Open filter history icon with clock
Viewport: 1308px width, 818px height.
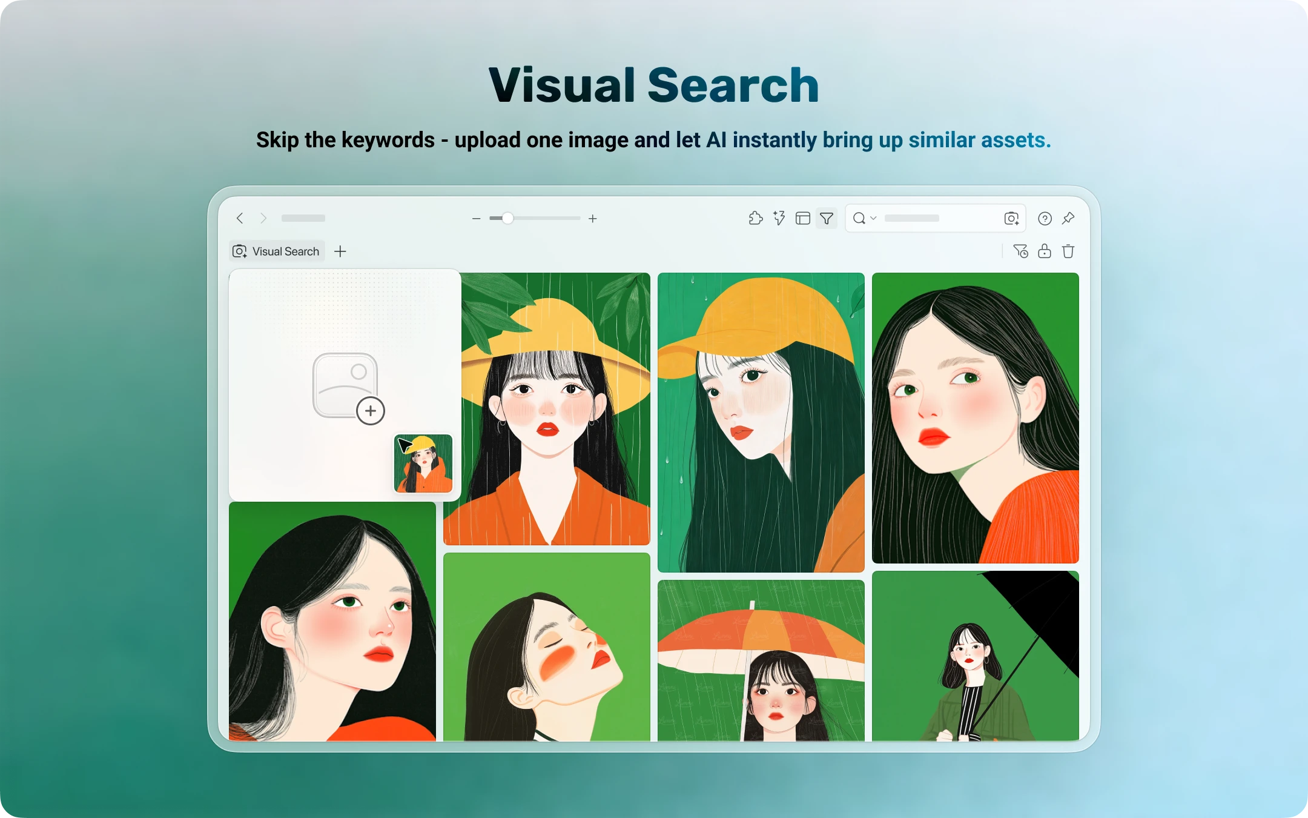click(1020, 251)
